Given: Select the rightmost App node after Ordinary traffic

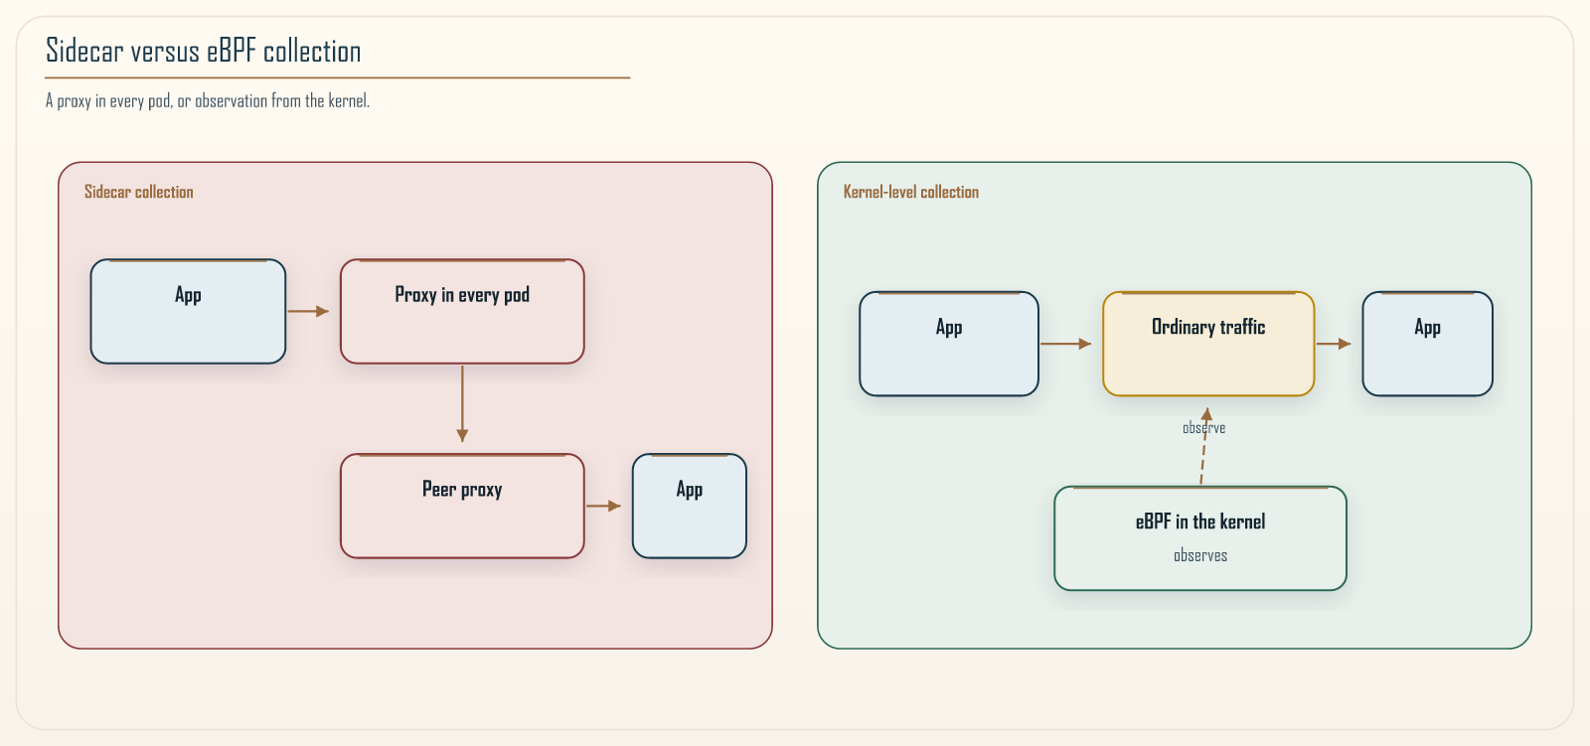Looking at the screenshot, I should [x=1427, y=344].
